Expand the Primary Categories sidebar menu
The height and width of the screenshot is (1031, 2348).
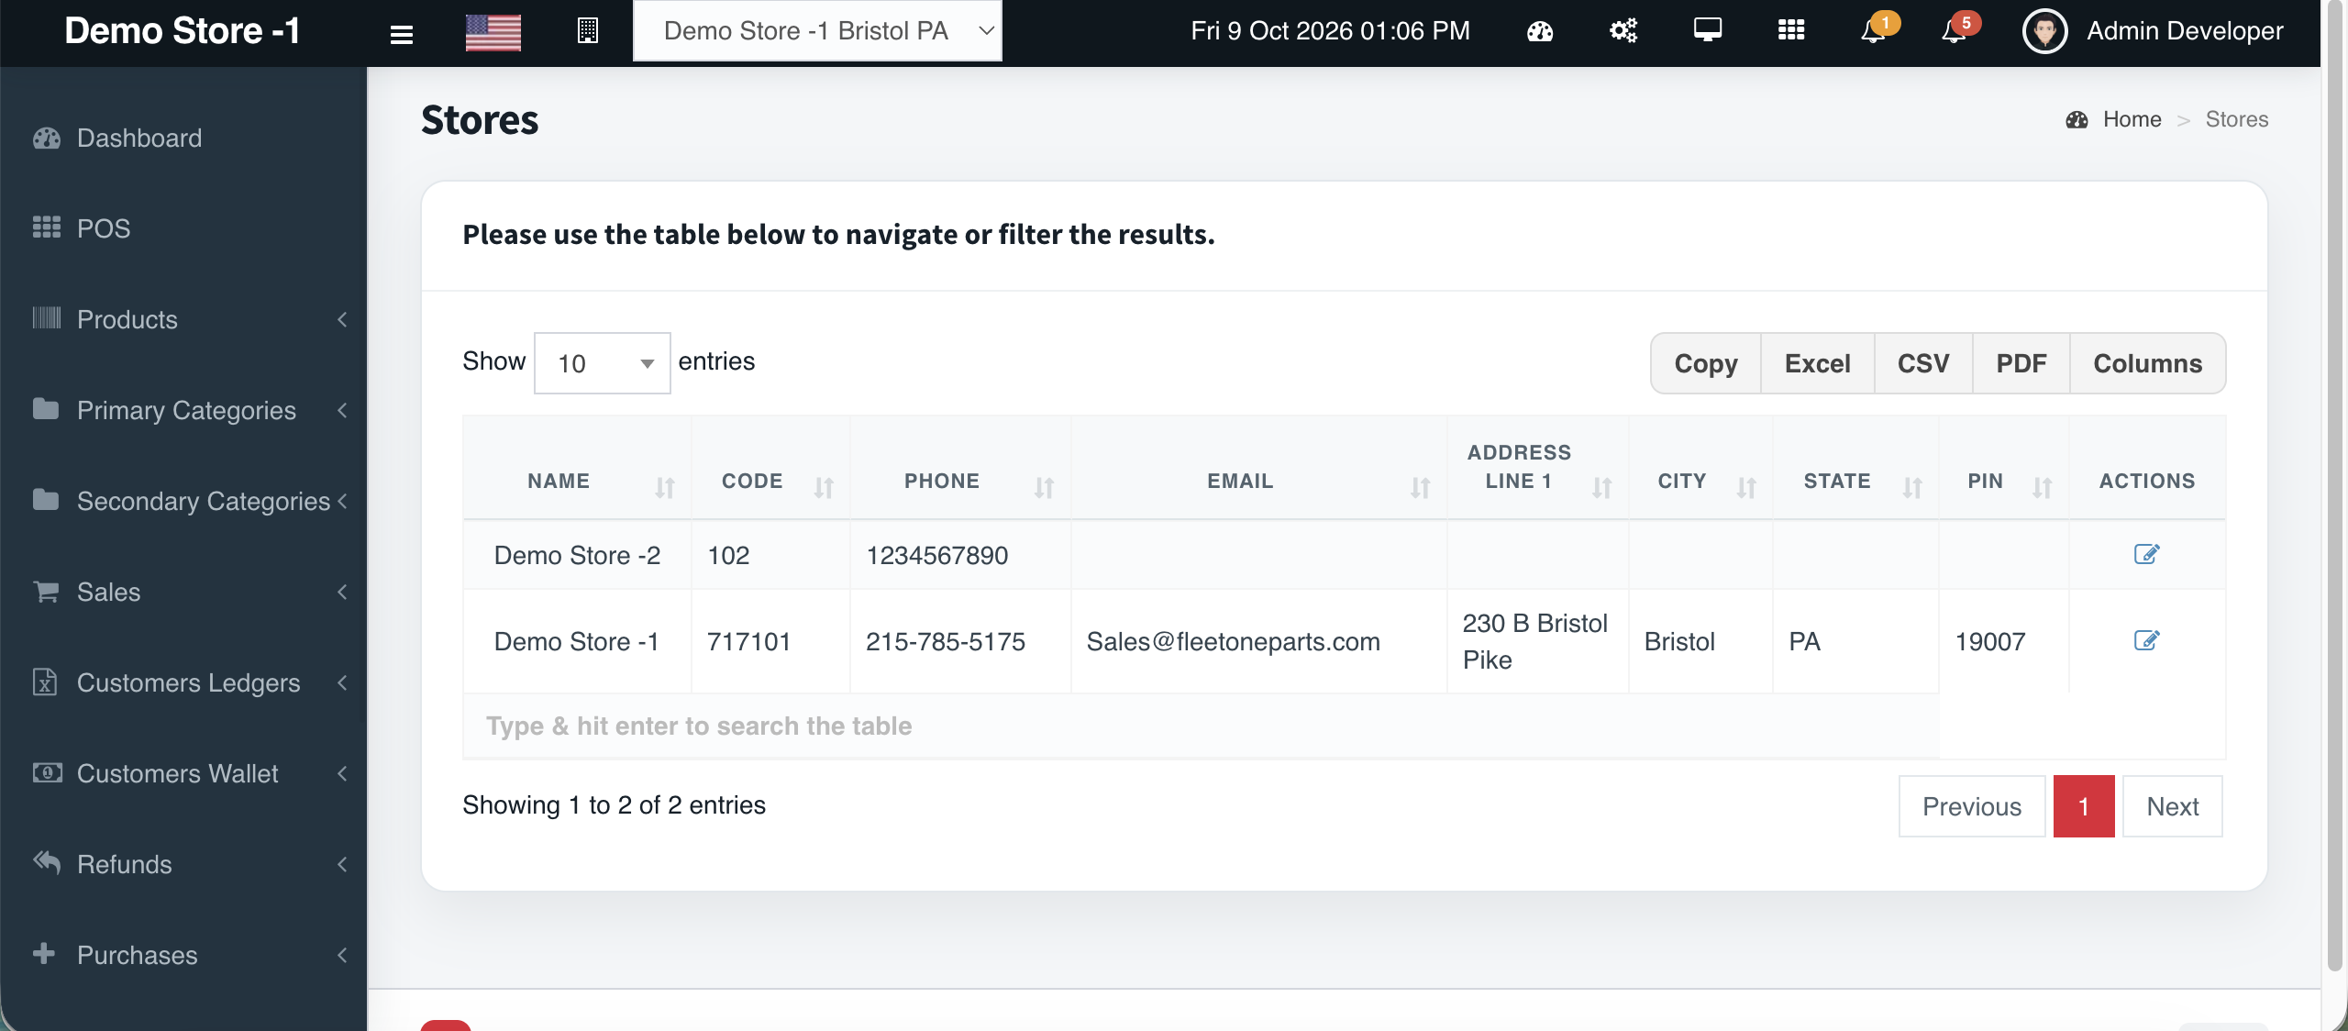point(183,410)
